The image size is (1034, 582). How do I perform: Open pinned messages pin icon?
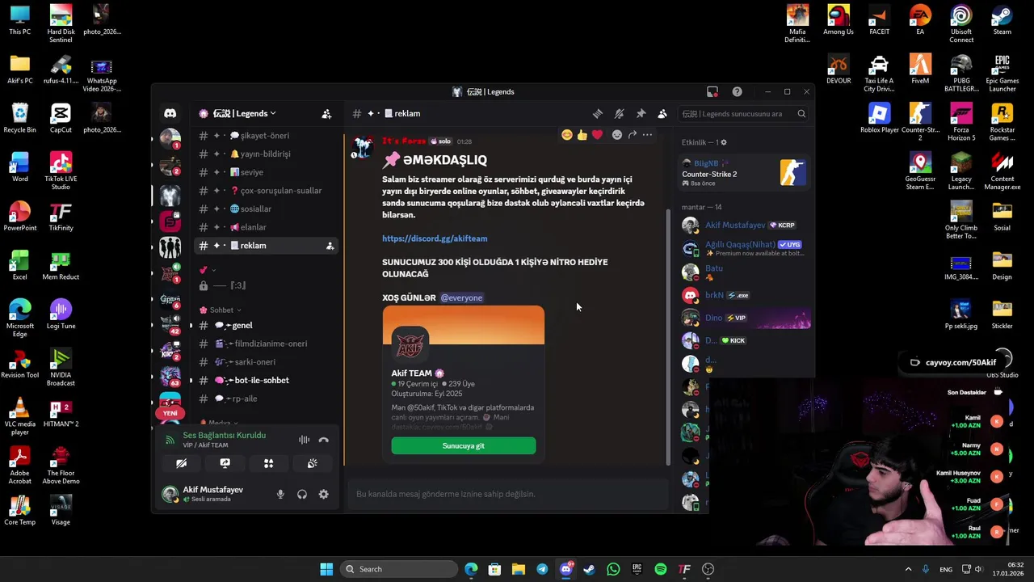point(641,114)
